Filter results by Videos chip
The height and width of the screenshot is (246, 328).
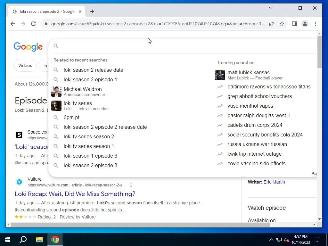[25, 65]
